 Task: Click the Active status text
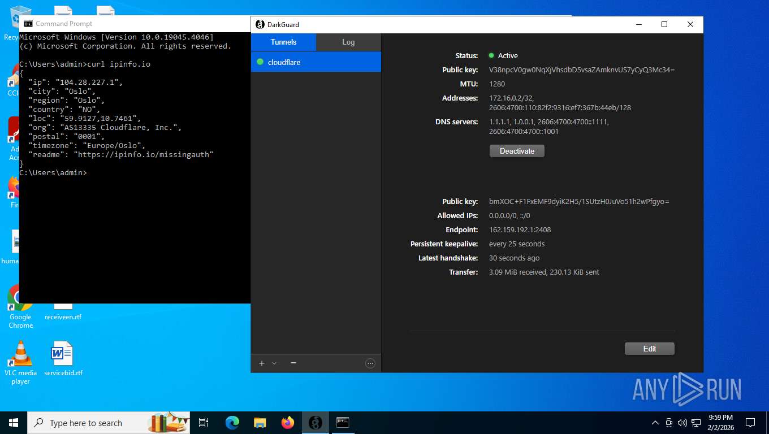tap(508, 55)
